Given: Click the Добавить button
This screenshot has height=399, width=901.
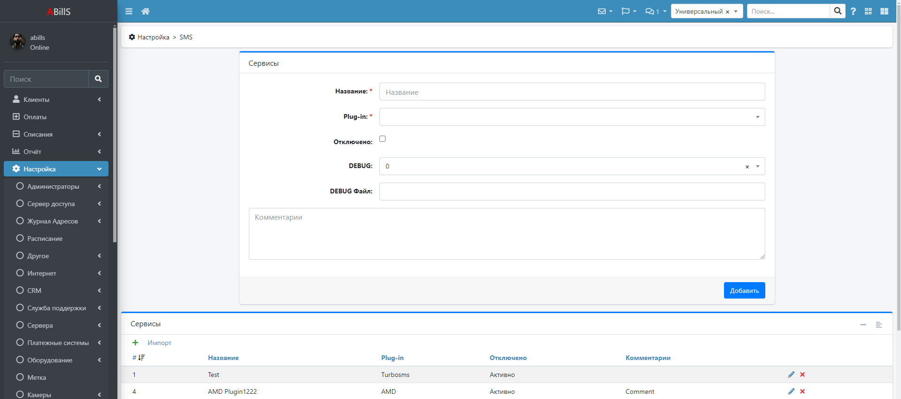Looking at the screenshot, I should point(744,291).
